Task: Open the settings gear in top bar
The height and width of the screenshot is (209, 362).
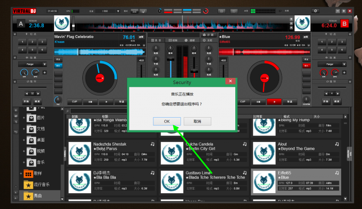Action: click(315, 11)
